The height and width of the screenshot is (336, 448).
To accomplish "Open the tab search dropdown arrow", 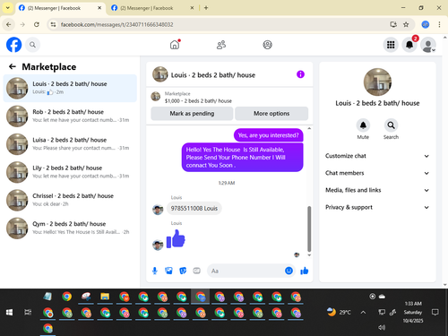I will click(x=8, y=8).
